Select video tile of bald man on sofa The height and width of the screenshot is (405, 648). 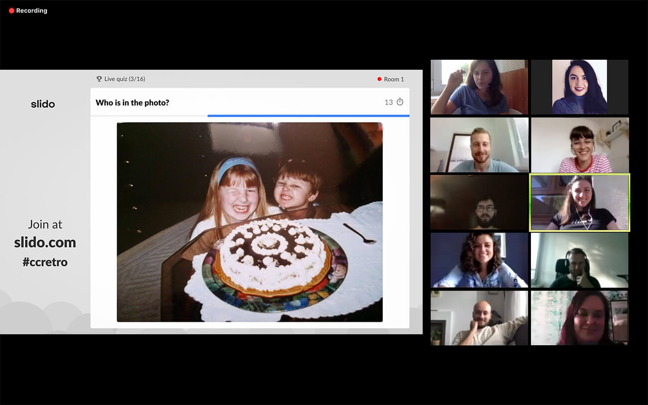click(x=479, y=318)
